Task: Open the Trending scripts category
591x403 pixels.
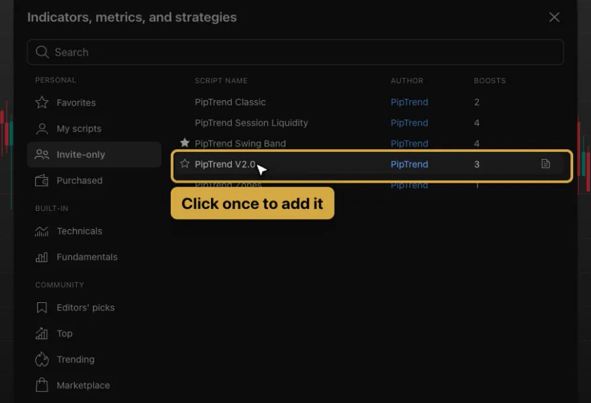Action: coord(94,359)
